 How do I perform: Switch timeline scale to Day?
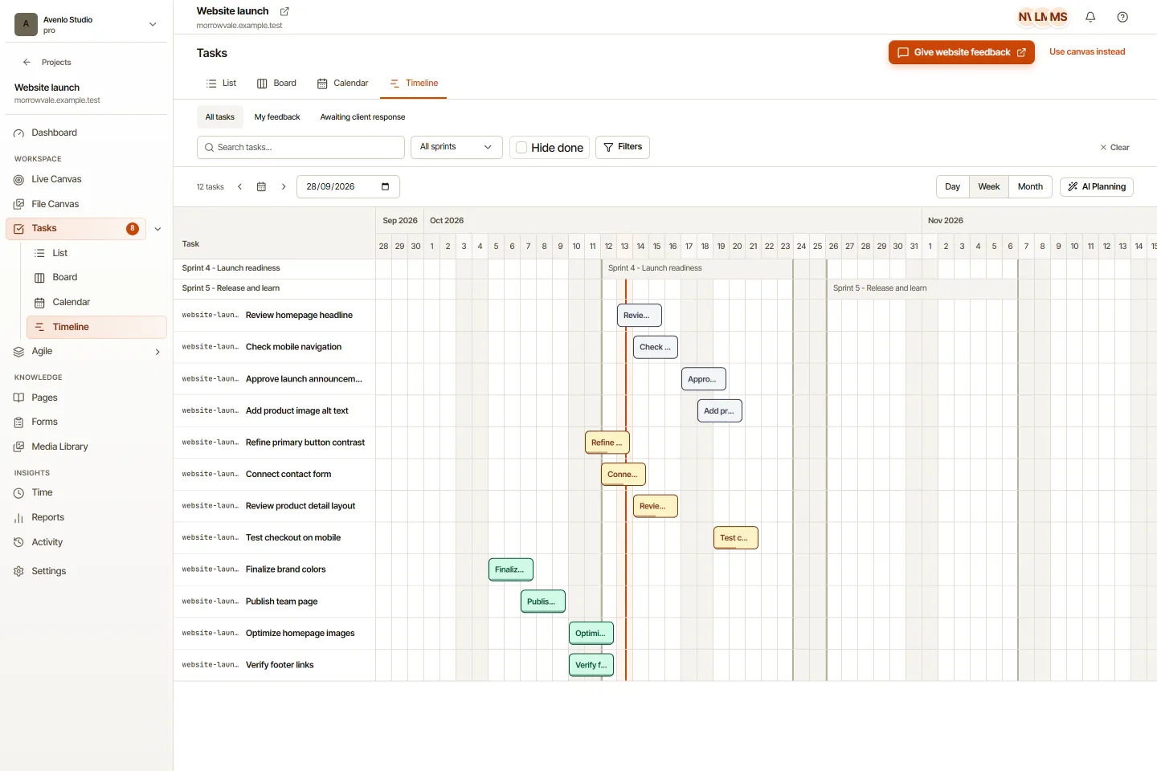click(x=953, y=186)
